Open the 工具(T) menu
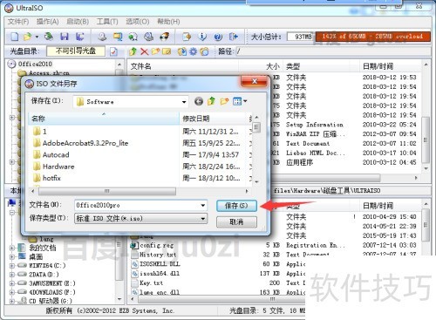Image resolution: width=436 pixels, height=320 pixels. [107, 22]
